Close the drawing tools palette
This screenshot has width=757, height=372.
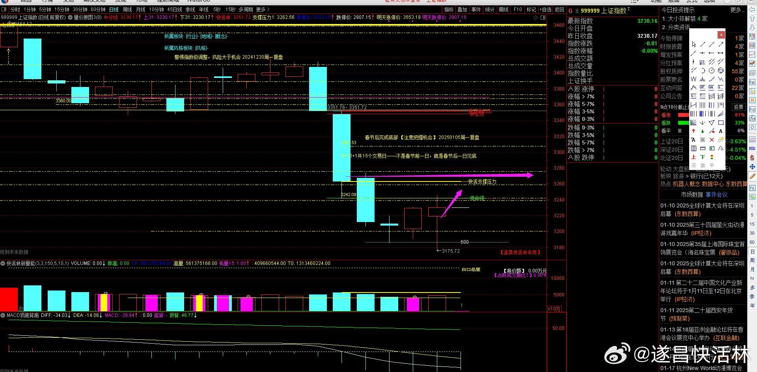[x=721, y=35]
